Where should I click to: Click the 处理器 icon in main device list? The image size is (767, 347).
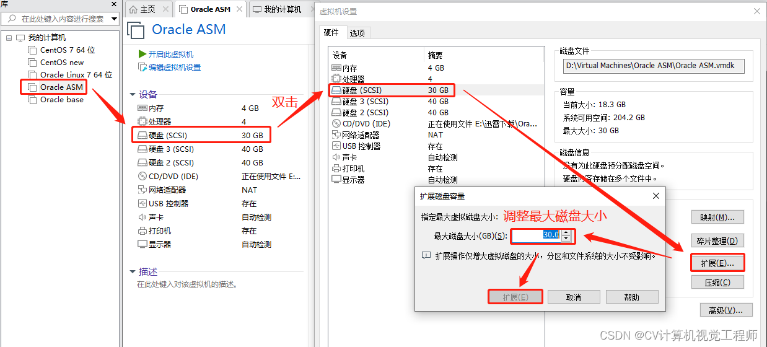tap(142, 121)
